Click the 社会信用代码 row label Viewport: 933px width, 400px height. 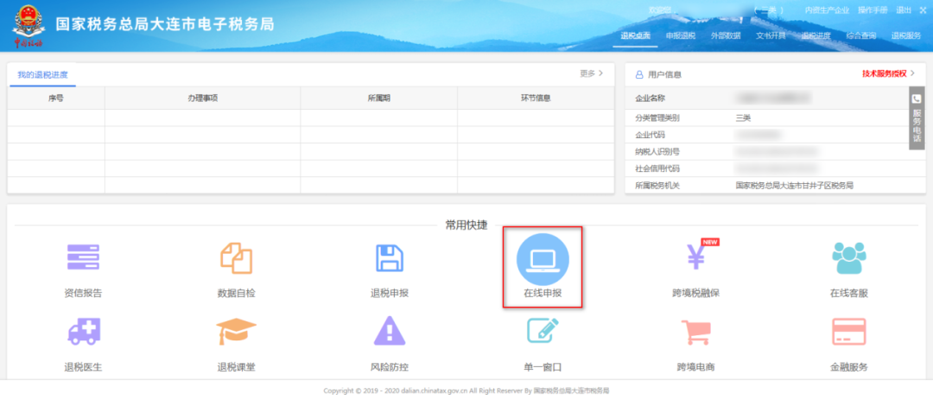pyautogui.click(x=657, y=168)
